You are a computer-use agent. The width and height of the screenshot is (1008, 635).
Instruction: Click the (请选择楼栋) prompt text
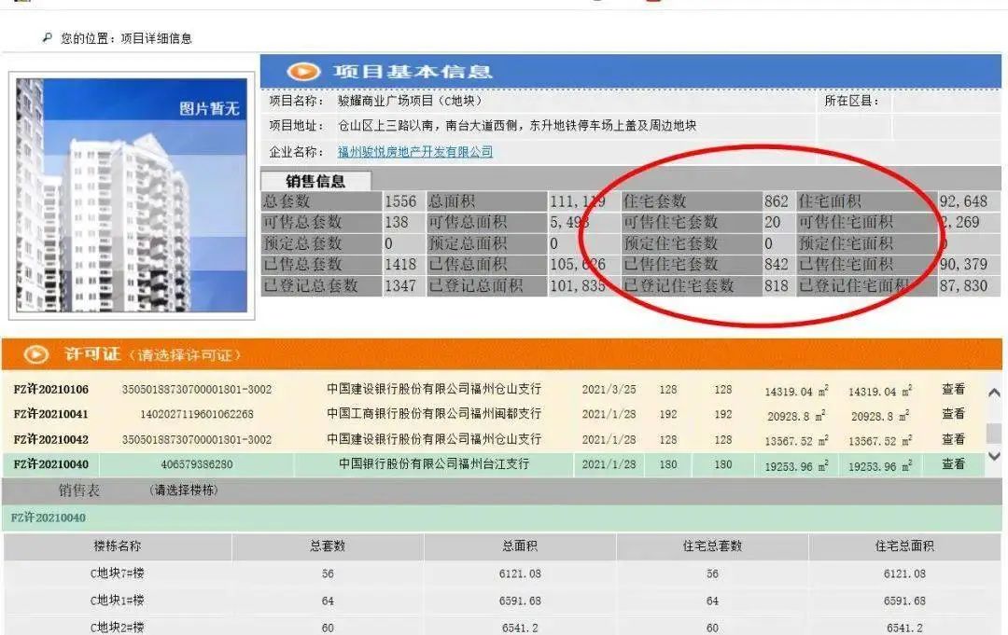(184, 490)
